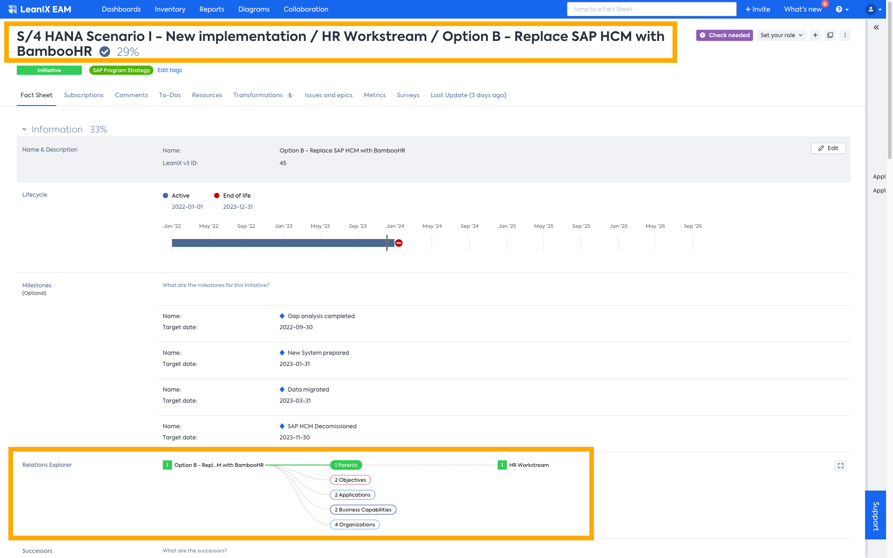
Task: Open the Last Update tab
Action: tap(468, 95)
